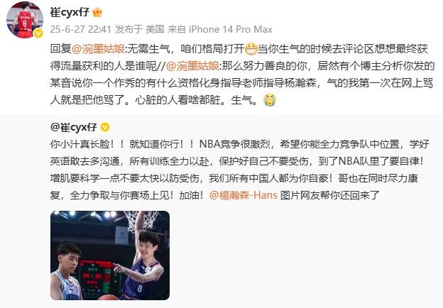Click the reposted text starting 你小汁真长脸

tap(239, 170)
